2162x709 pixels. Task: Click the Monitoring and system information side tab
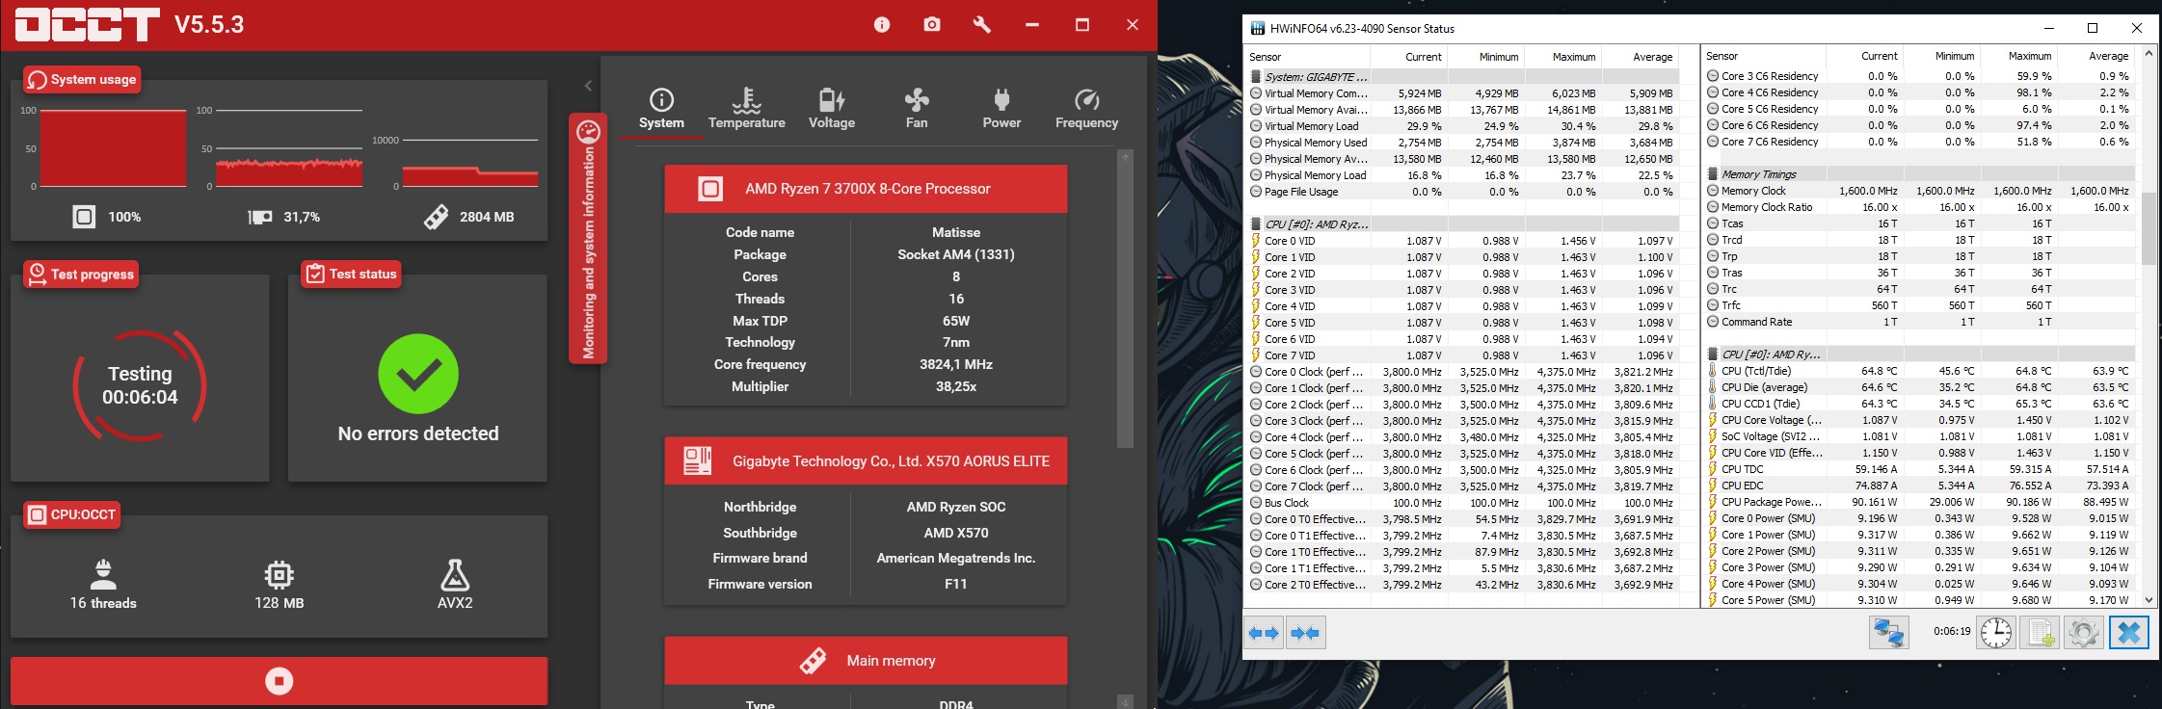click(588, 239)
